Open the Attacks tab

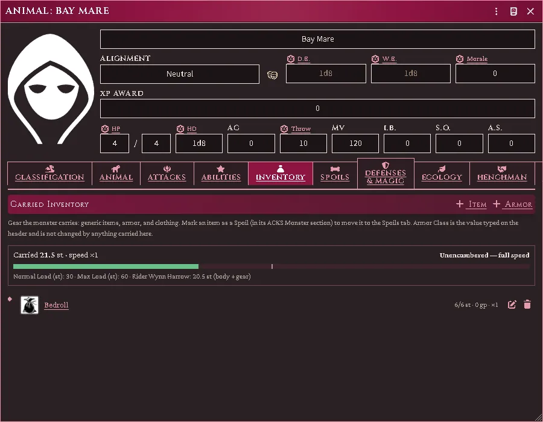click(x=167, y=173)
